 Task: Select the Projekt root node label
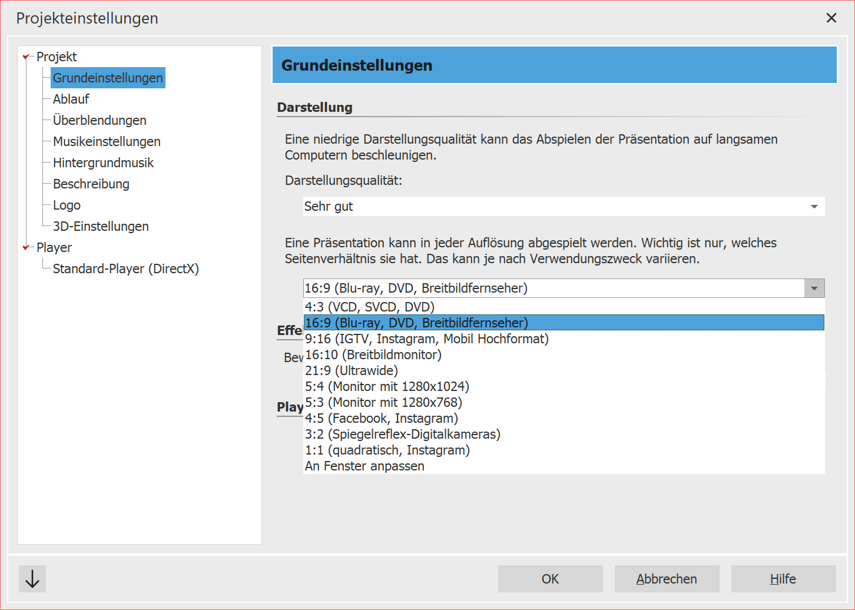point(57,57)
